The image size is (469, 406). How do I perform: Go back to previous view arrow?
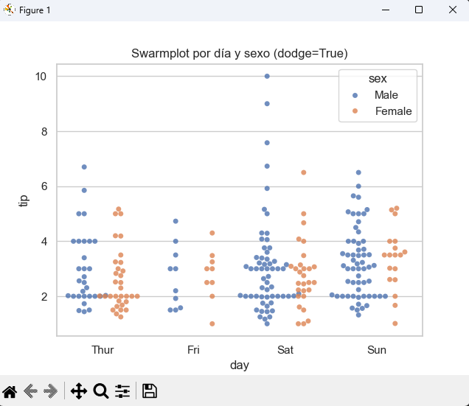pyautogui.click(x=31, y=391)
